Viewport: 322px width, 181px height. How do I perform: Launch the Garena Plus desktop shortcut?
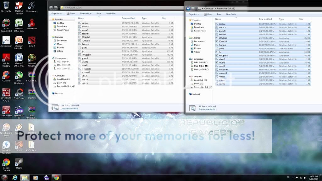click(32, 23)
